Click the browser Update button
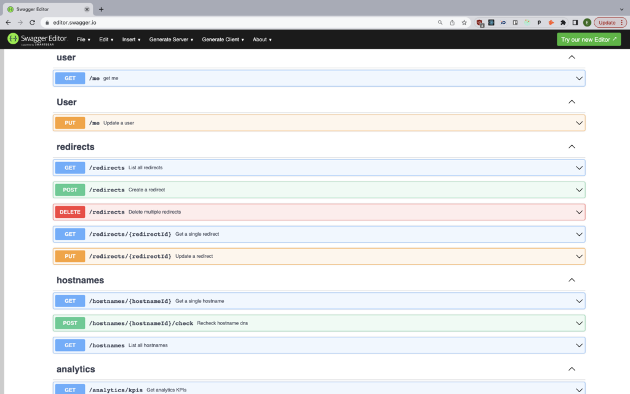 [610, 23]
